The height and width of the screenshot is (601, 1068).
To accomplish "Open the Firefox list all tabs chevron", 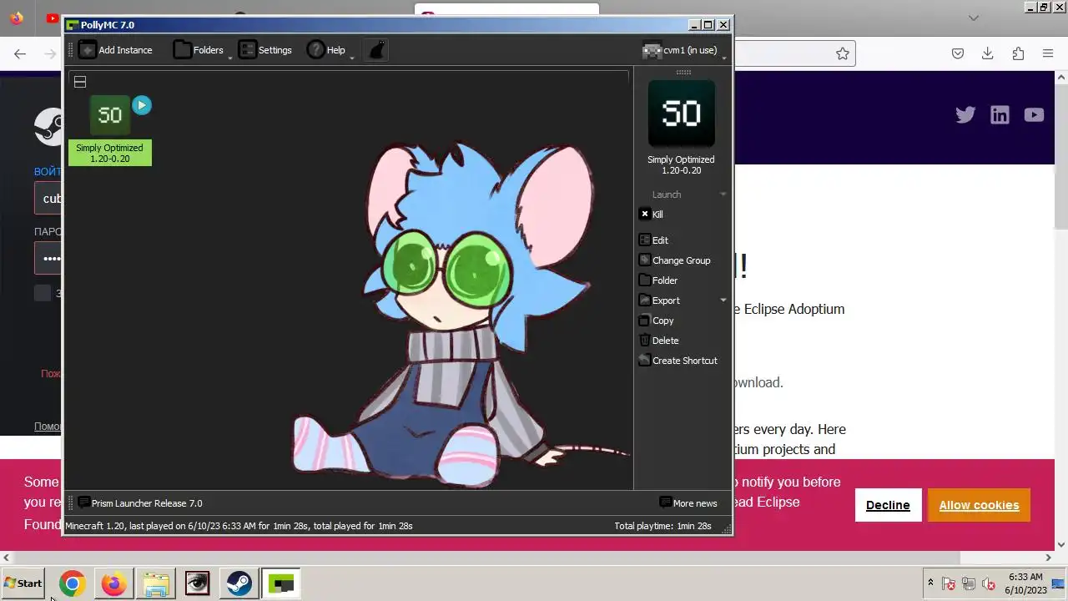I will 973,18.
